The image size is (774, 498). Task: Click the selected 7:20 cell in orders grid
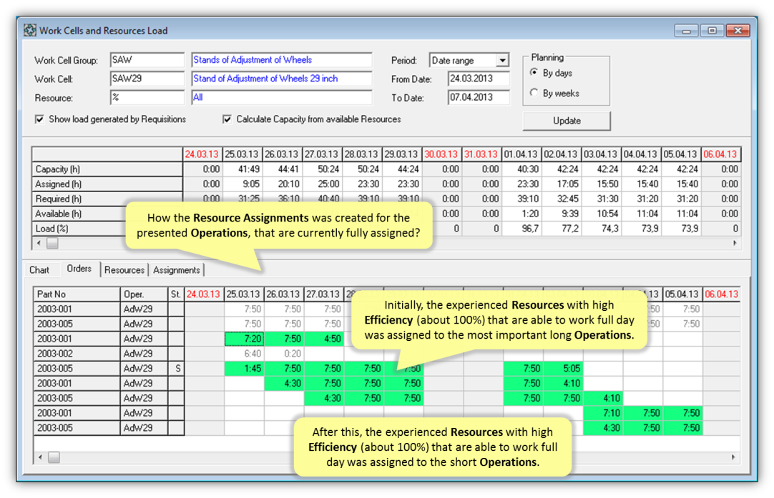pos(245,339)
